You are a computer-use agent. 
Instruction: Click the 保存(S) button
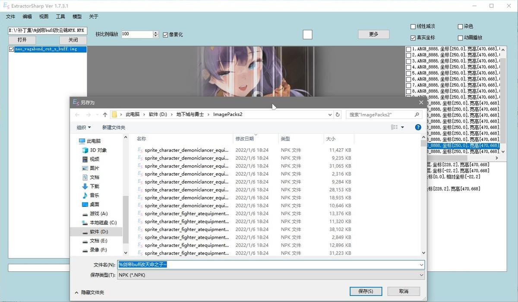tap(365, 291)
